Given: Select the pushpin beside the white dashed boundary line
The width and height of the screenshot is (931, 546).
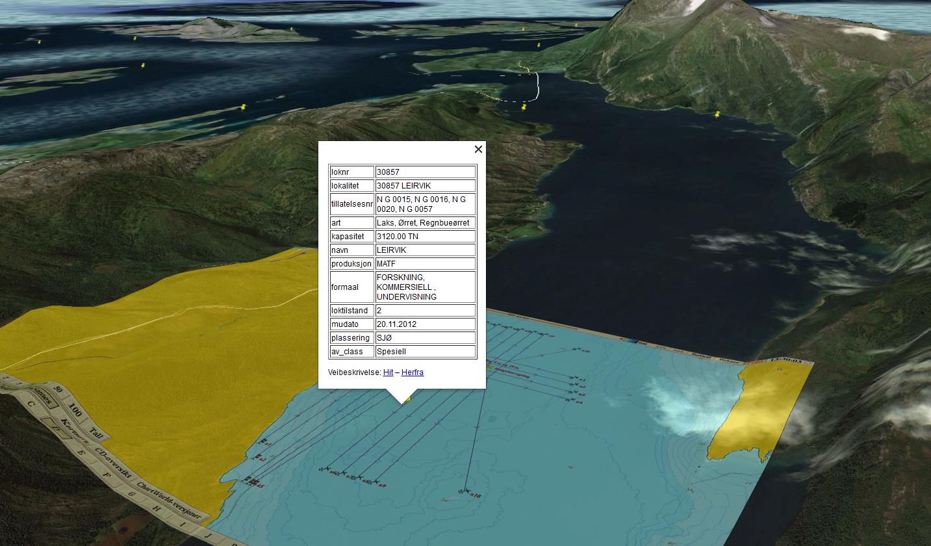Looking at the screenshot, I should coord(524,107).
